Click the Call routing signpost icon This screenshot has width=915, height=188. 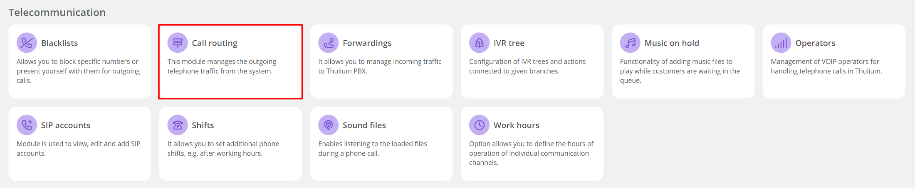tap(178, 43)
